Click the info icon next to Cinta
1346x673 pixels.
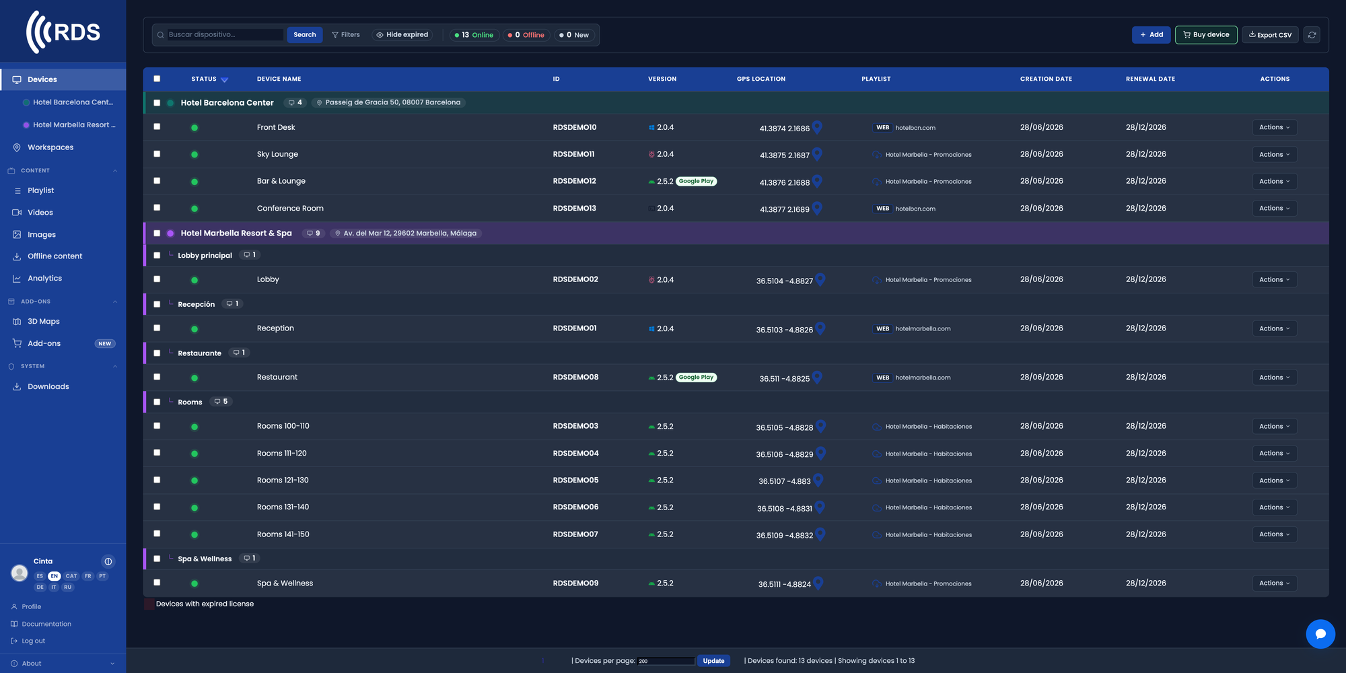(108, 561)
